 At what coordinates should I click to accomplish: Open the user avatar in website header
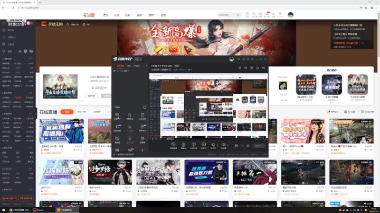(291, 15)
